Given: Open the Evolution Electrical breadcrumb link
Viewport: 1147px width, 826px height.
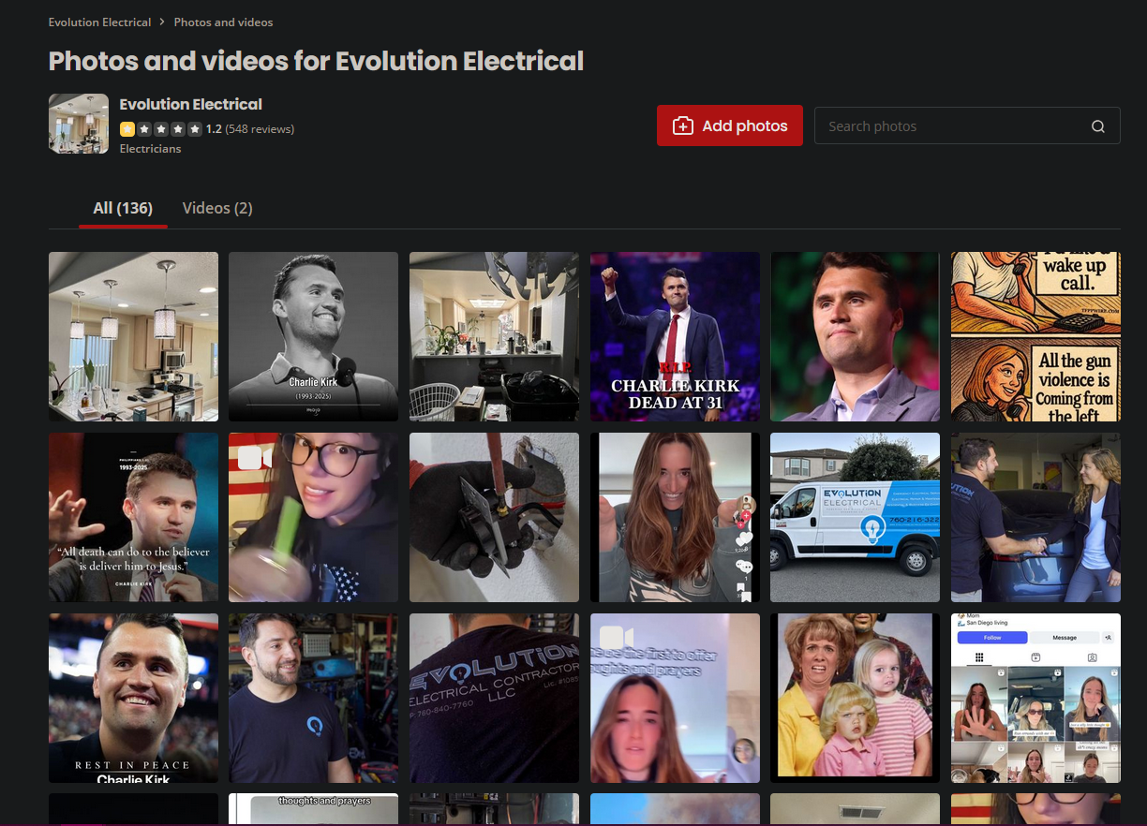Looking at the screenshot, I should click(x=99, y=22).
